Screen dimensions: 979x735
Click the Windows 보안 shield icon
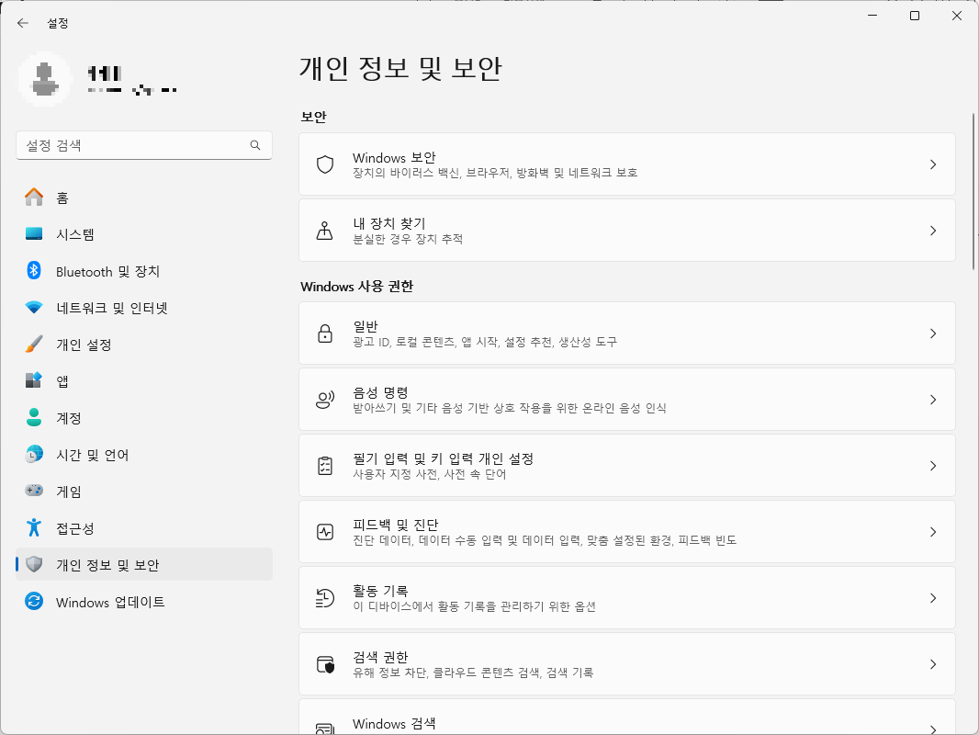(325, 164)
